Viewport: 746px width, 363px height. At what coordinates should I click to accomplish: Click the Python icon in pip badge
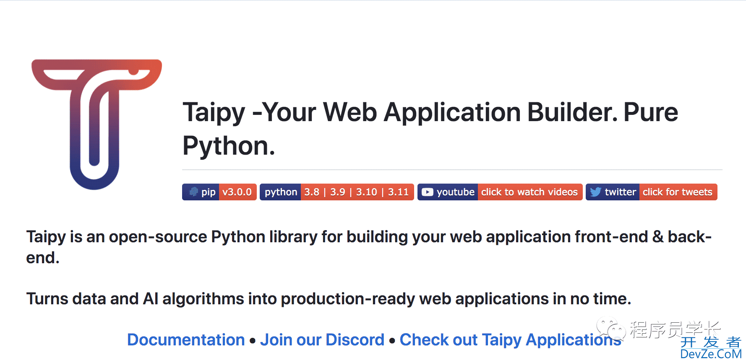coord(193,192)
